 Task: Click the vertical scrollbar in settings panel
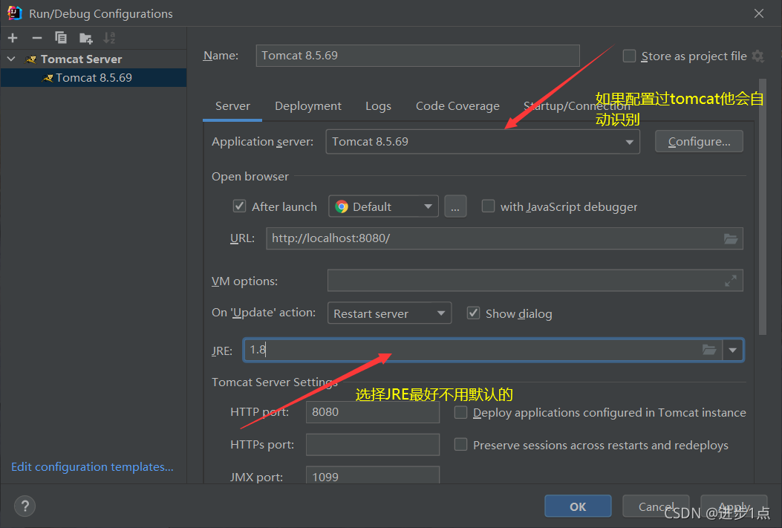pos(762,207)
